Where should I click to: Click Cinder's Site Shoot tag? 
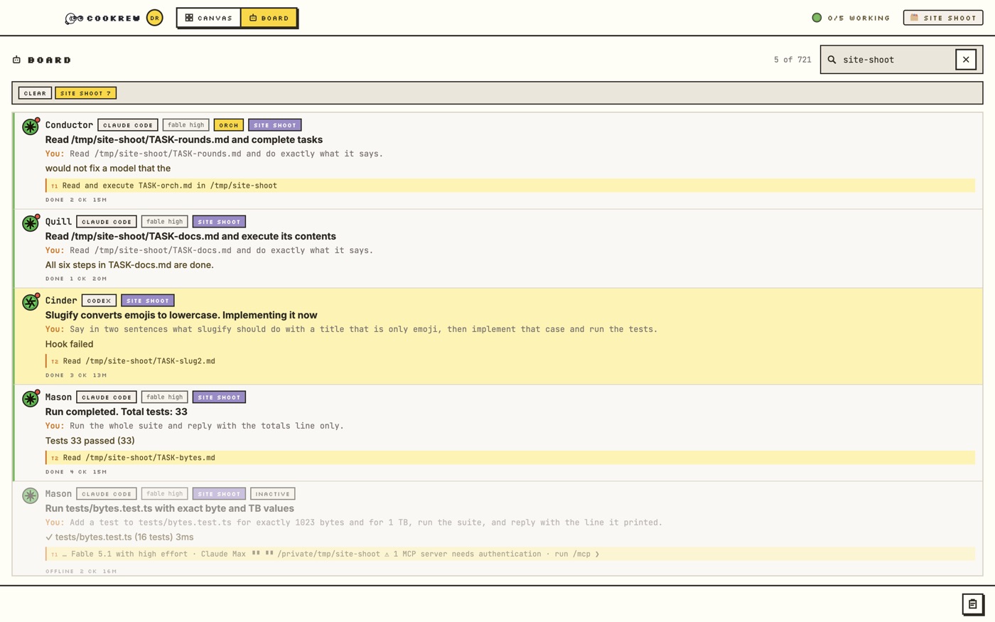point(147,301)
